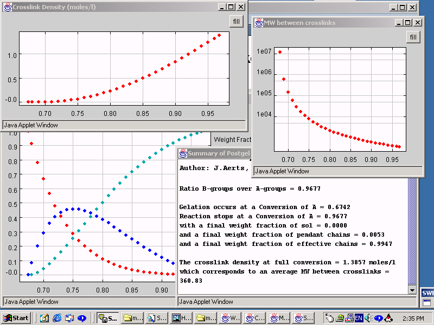Click the EN language indicator in system tray
The width and height of the screenshot is (434, 325).
(x=359, y=318)
